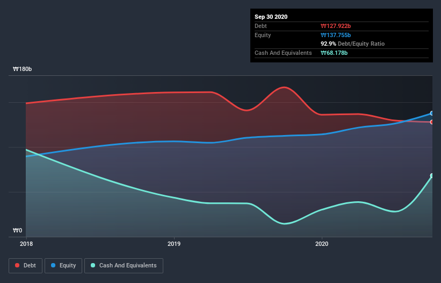Click the teal dot in Cash legend
Viewport: 441px width, 283px height.
[93, 265]
